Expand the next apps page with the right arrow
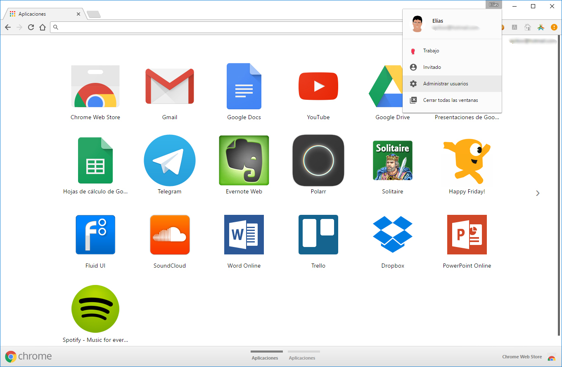 (538, 193)
